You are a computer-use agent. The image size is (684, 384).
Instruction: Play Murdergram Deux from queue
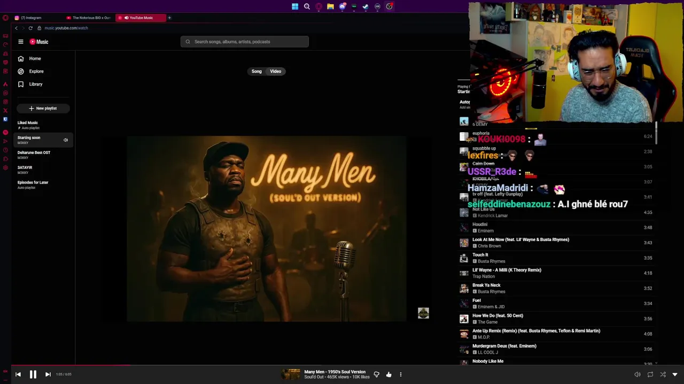point(556,349)
